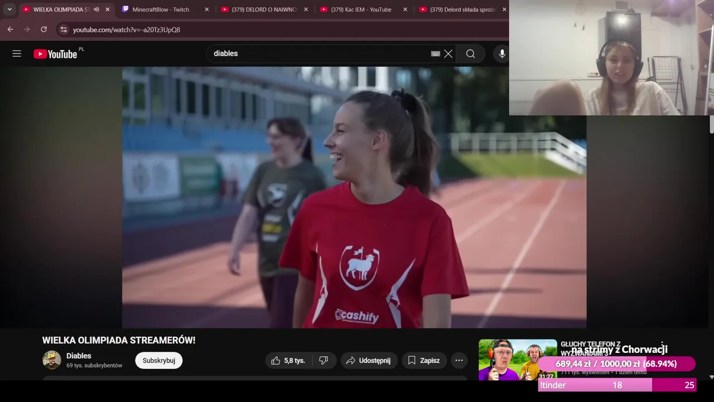The width and height of the screenshot is (714, 402).
Task: Go back with the browser back arrow
Action: tap(10, 30)
